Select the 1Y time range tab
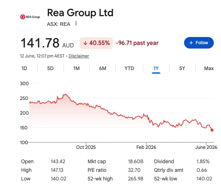Screen dimensions: 221x188 [156, 69]
